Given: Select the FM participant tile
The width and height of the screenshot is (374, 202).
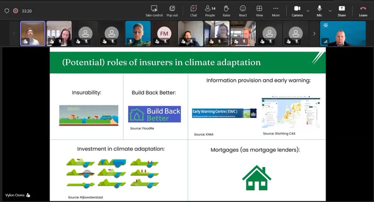Looking at the screenshot, I should tap(164, 33).
